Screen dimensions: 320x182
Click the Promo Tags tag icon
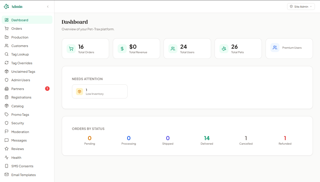click(x=7, y=114)
